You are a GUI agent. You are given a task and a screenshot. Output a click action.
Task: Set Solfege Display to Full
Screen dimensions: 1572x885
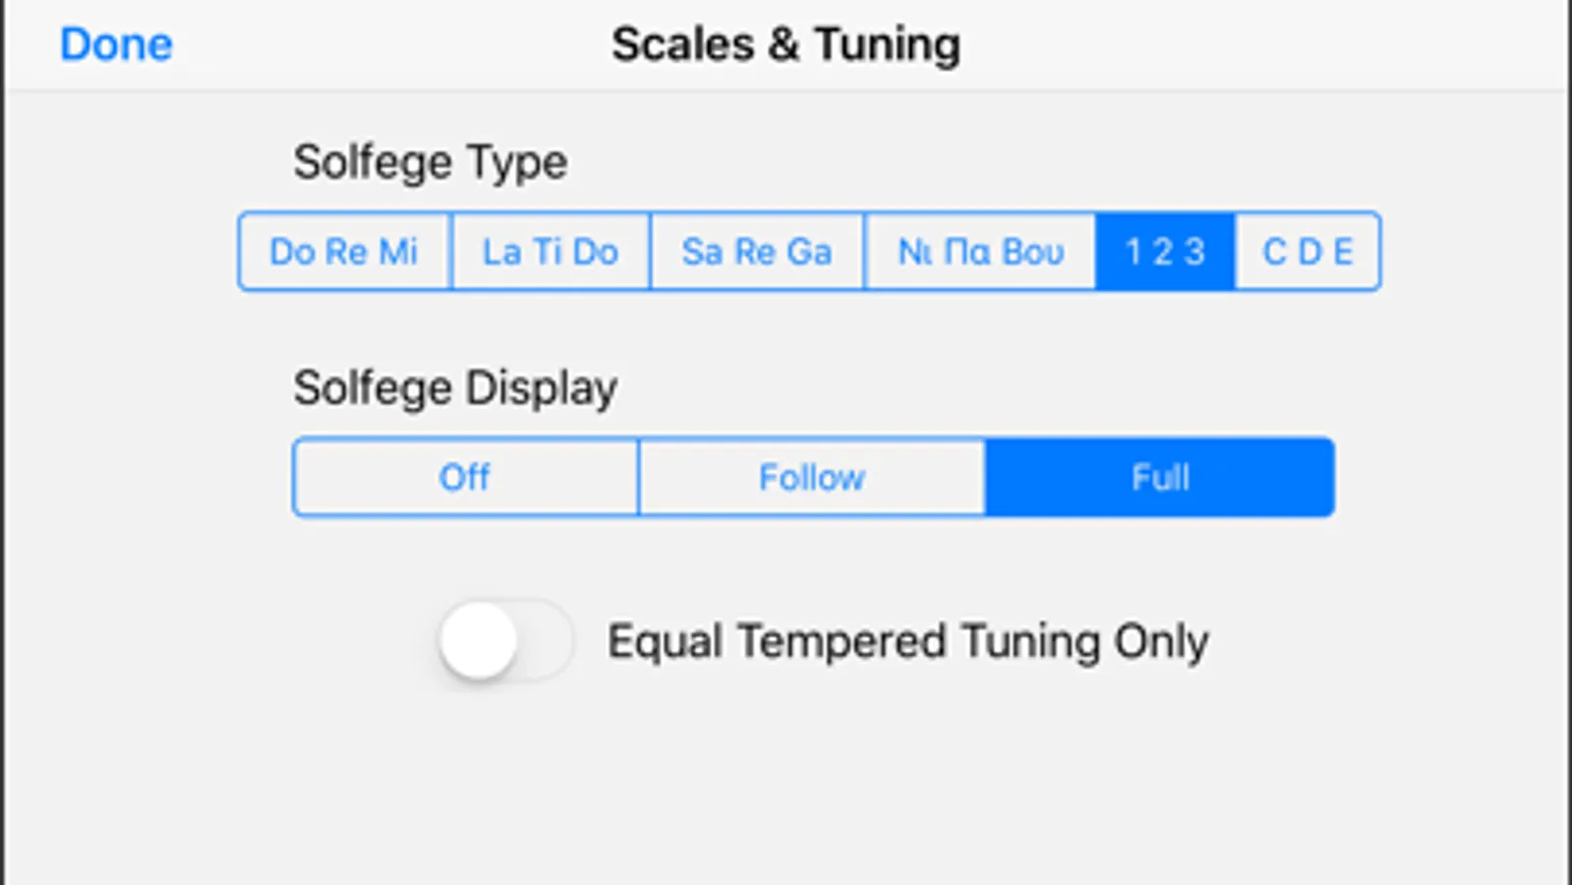[x=1160, y=478]
